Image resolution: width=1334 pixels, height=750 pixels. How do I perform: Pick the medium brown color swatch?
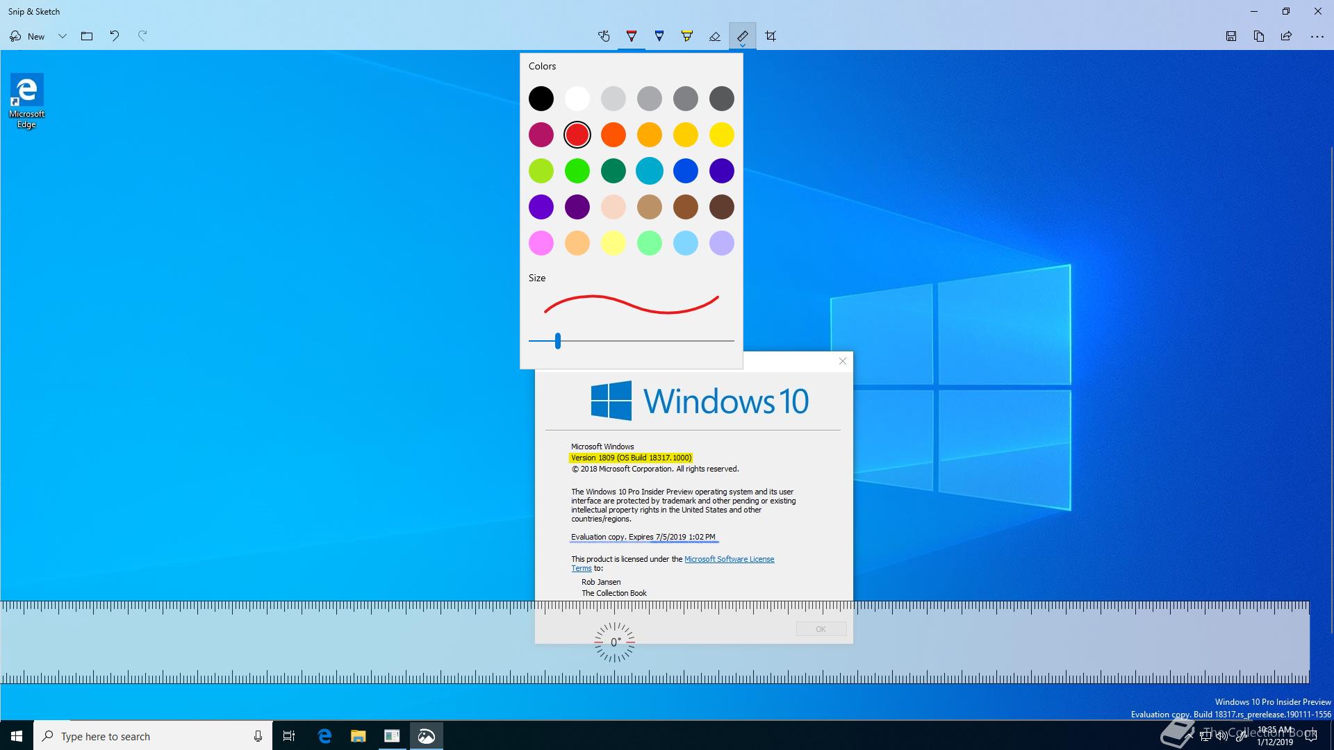(x=686, y=207)
